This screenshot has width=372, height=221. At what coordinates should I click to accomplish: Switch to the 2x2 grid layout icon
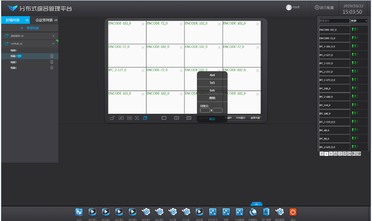[x=177, y=118]
